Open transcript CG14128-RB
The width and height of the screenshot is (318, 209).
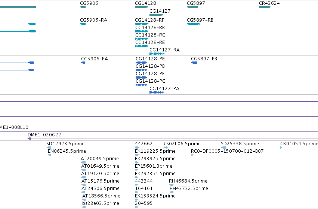point(150,28)
